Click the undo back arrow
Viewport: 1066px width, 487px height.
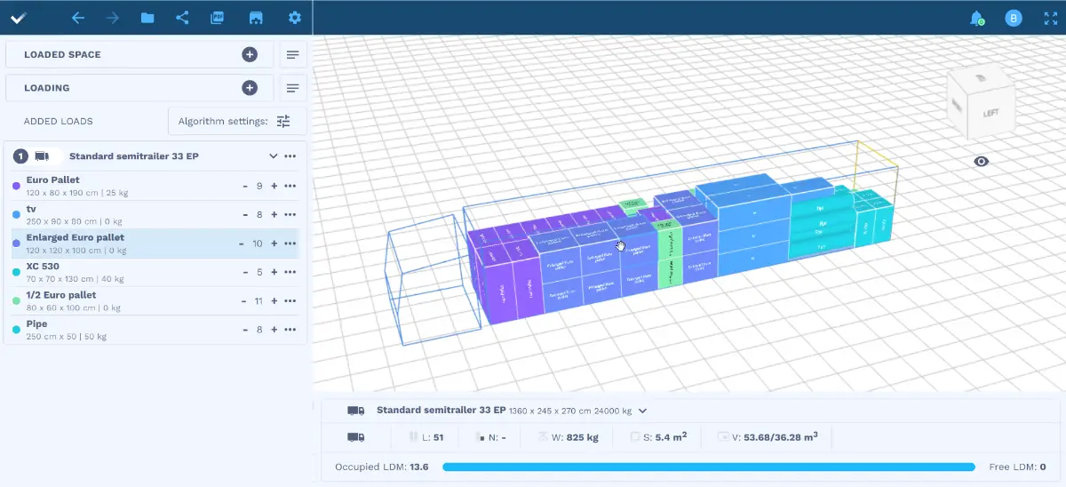click(78, 18)
